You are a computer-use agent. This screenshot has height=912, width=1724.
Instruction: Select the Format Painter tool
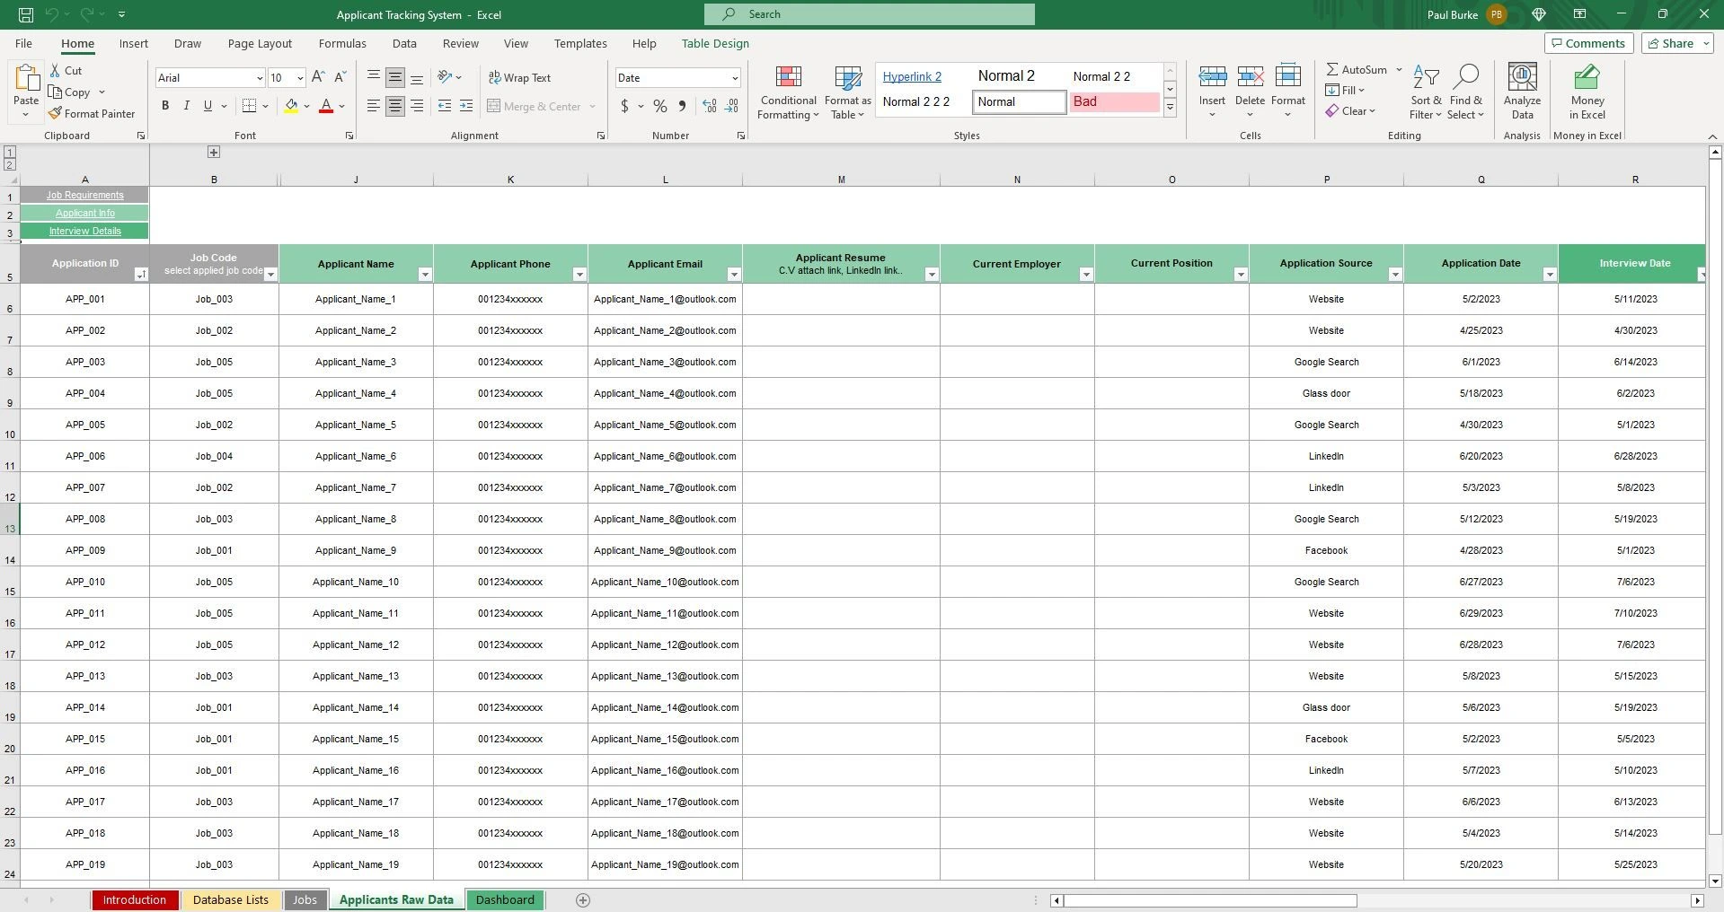click(93, 113)
